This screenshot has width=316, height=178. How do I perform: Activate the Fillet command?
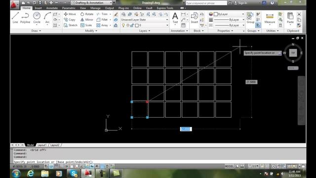tap(102, 20)
